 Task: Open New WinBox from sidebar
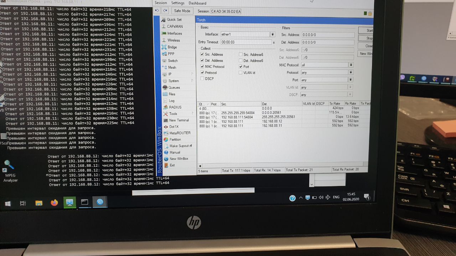point(178,159)
